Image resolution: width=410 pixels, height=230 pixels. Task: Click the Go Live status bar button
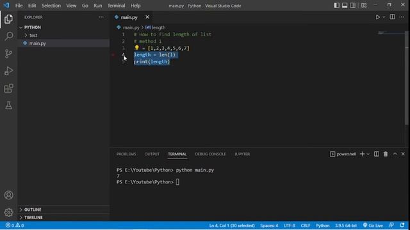(x=373, y=226)
